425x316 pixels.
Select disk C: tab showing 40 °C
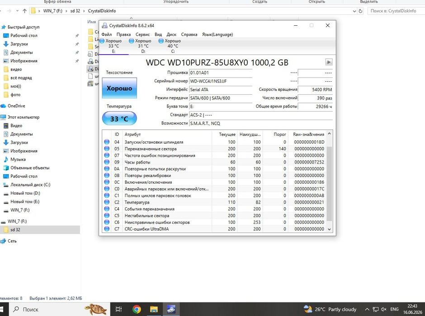coord(173,46)
